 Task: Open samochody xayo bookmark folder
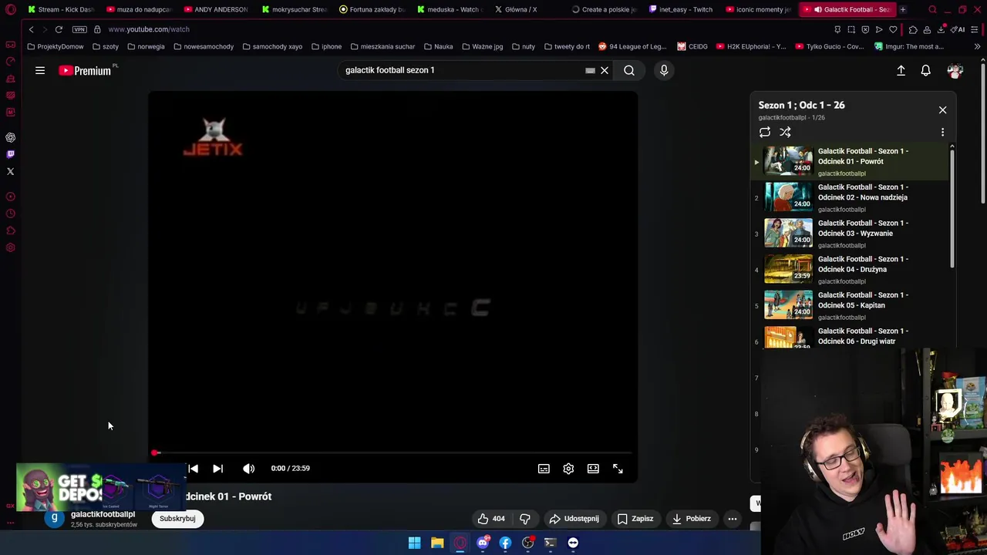pos(272,46)
